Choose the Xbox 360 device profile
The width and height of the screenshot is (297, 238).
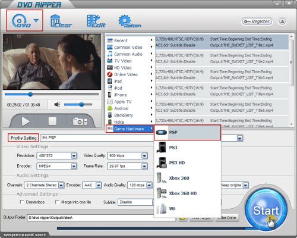(187, 178)
